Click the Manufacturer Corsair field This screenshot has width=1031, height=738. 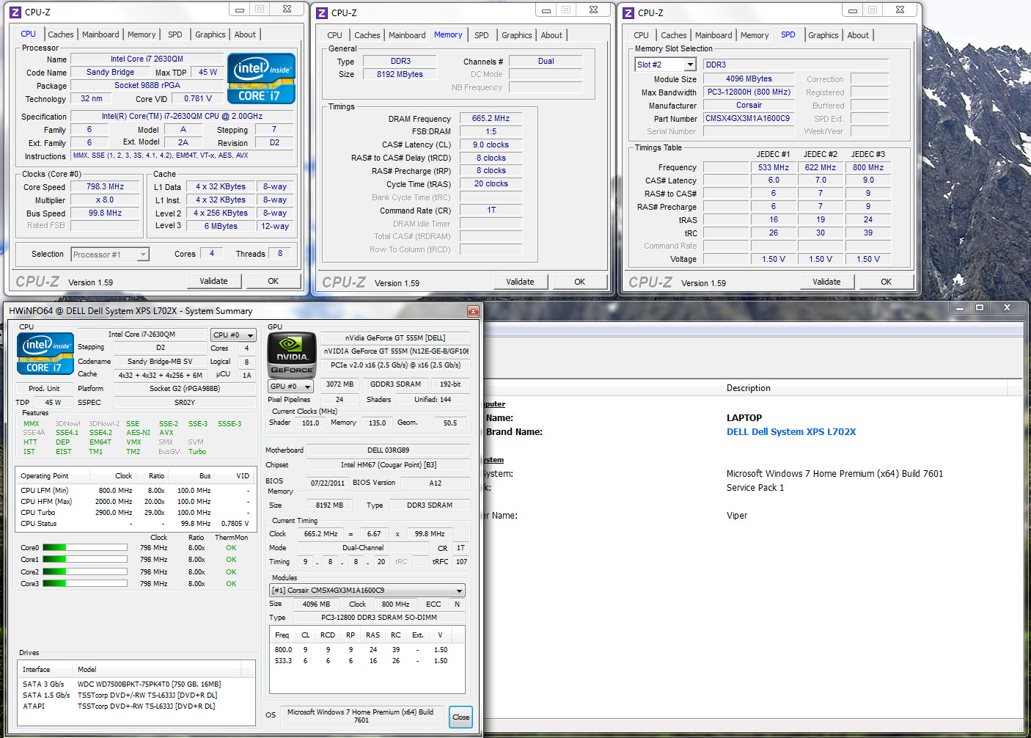click(x=749, y=106)
